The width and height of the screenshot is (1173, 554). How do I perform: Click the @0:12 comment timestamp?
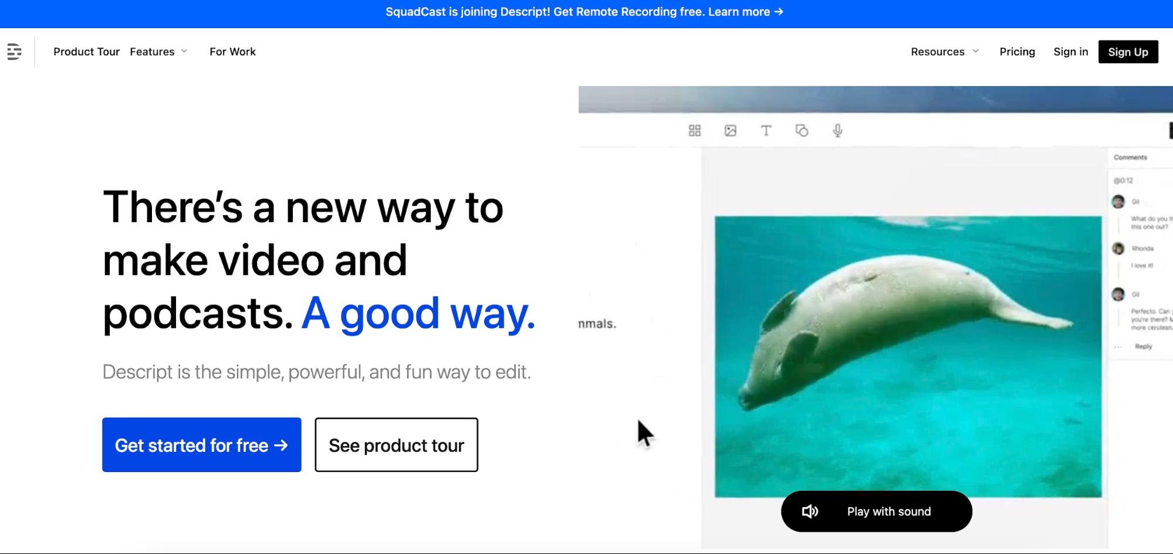(1123, 181)
